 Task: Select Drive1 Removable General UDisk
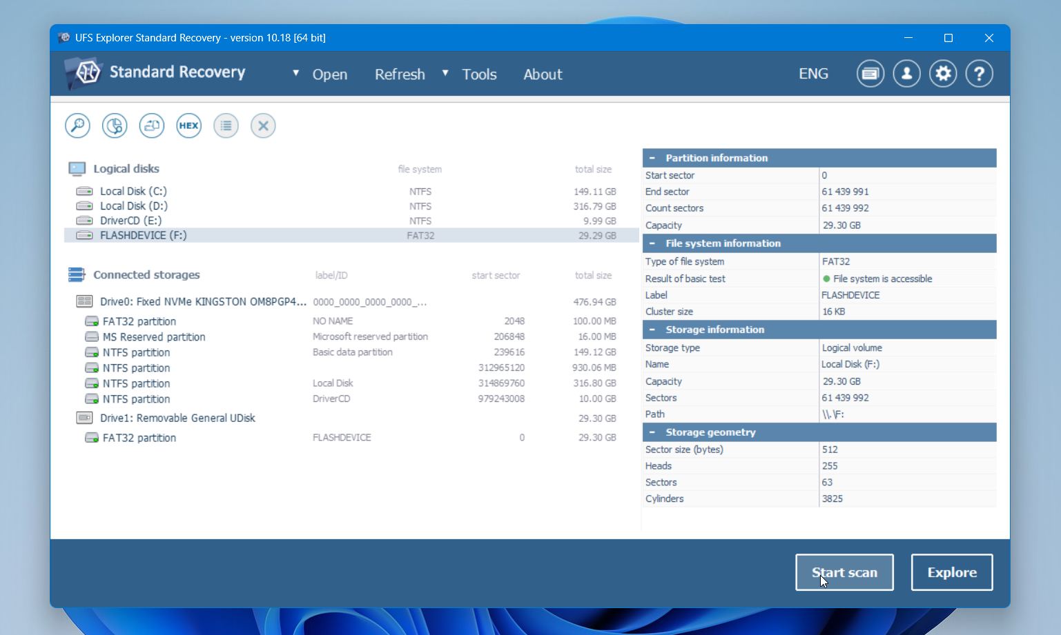coord(351,418)
